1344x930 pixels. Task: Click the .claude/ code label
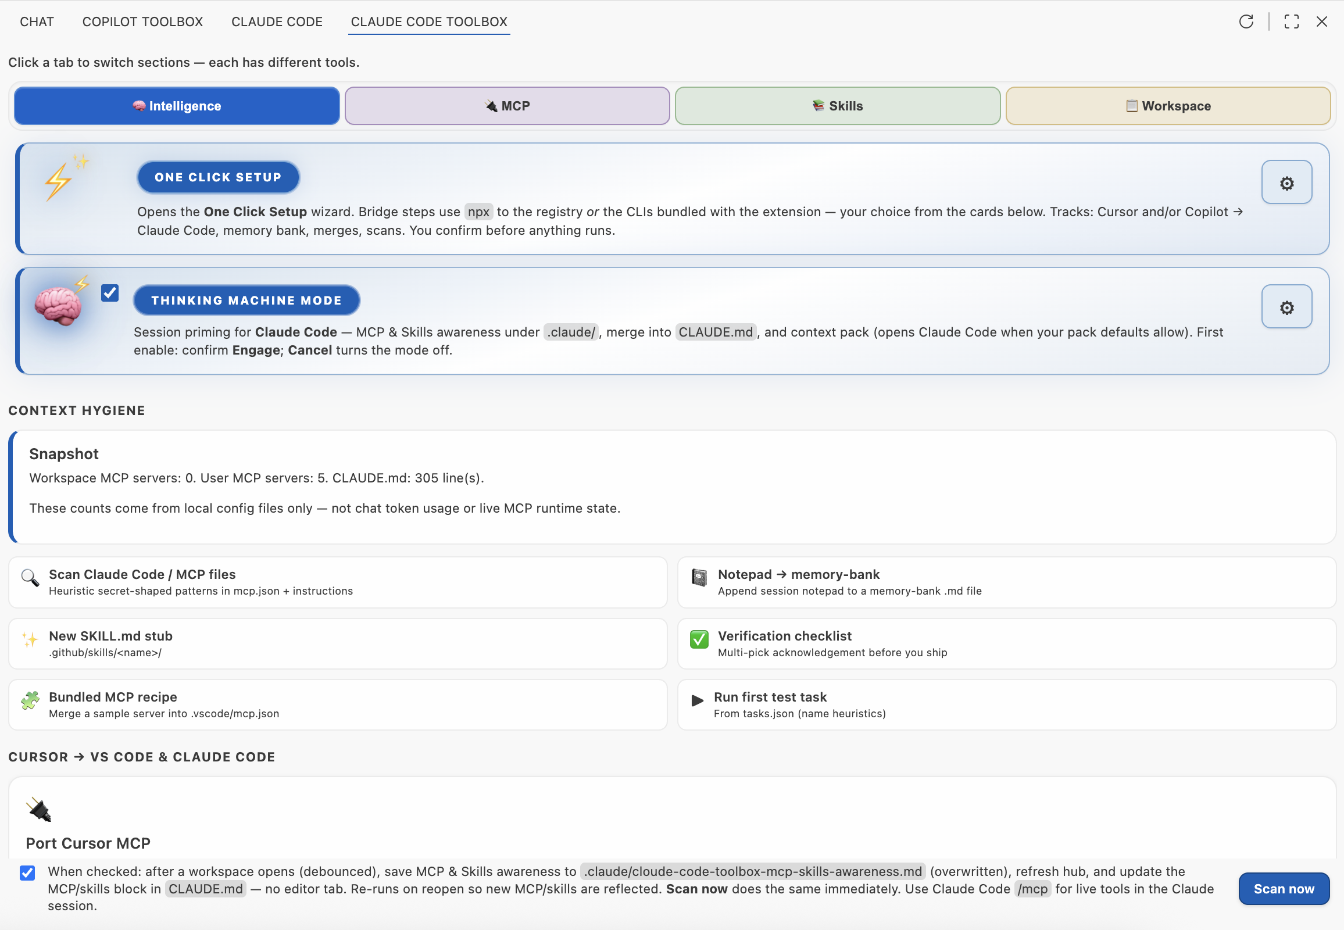tap(571, 332)
